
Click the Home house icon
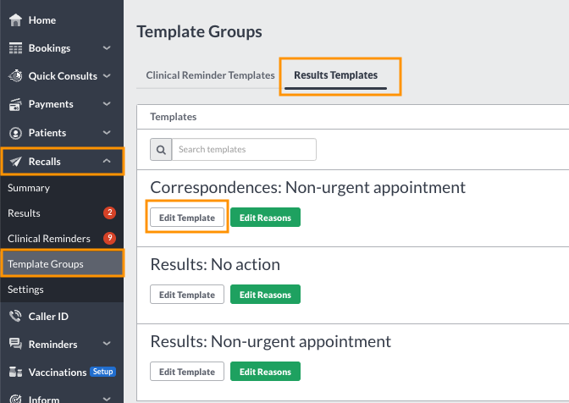click(15, 20)
